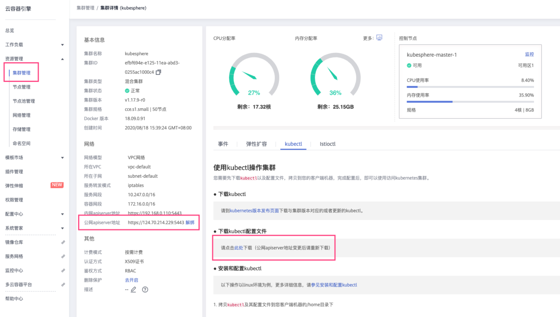The height and width of the screenshot is (317, 560).
Task: Open more monitoring chart icon
Action: click(x=379, y=37)
